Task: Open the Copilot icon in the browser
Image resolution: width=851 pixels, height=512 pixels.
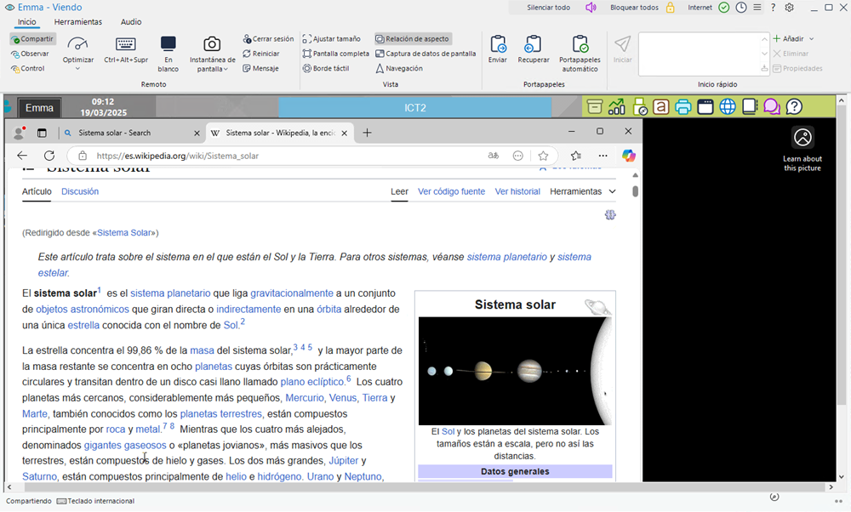Action: 629,156
